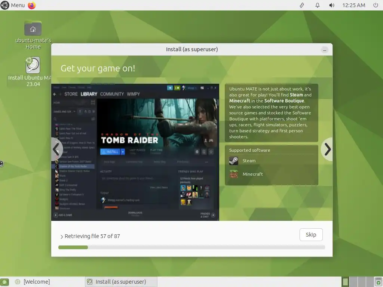Open the Menu button in top panel
Screen dimensions: 383x287
[x=13, y=5]
